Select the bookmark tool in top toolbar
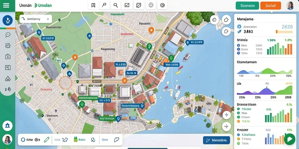This screenshot has width=299, height=149. [93, 5]
